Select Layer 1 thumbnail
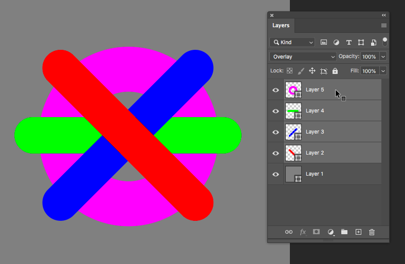Viewport: 405px width, 264px height. coord(293,174)
